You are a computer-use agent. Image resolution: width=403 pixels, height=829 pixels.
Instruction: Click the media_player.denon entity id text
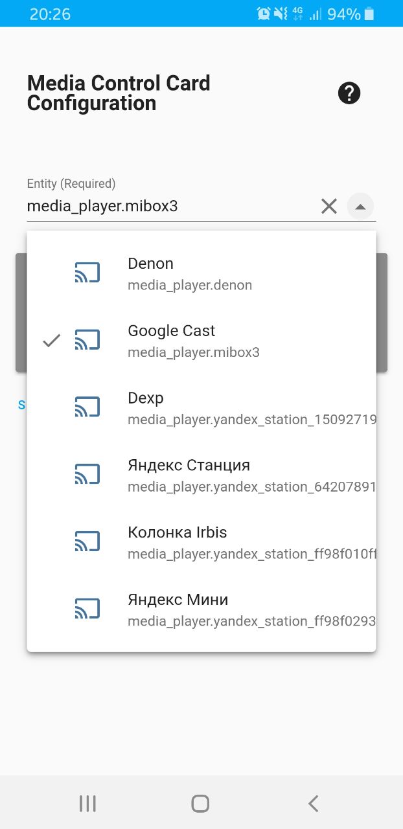click(190, 285)
